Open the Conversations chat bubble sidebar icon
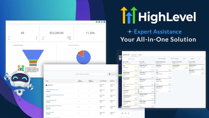209x118 pixels. click(x=120, y=68)
